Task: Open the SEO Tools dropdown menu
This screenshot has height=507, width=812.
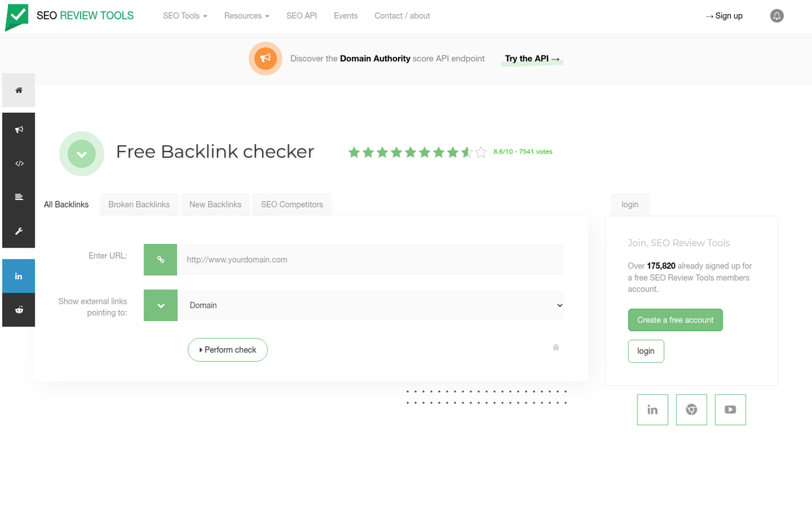Action: click(x=185, y=16)
